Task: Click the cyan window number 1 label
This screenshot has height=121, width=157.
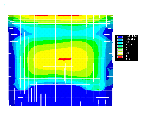Action: pos(4,5)
